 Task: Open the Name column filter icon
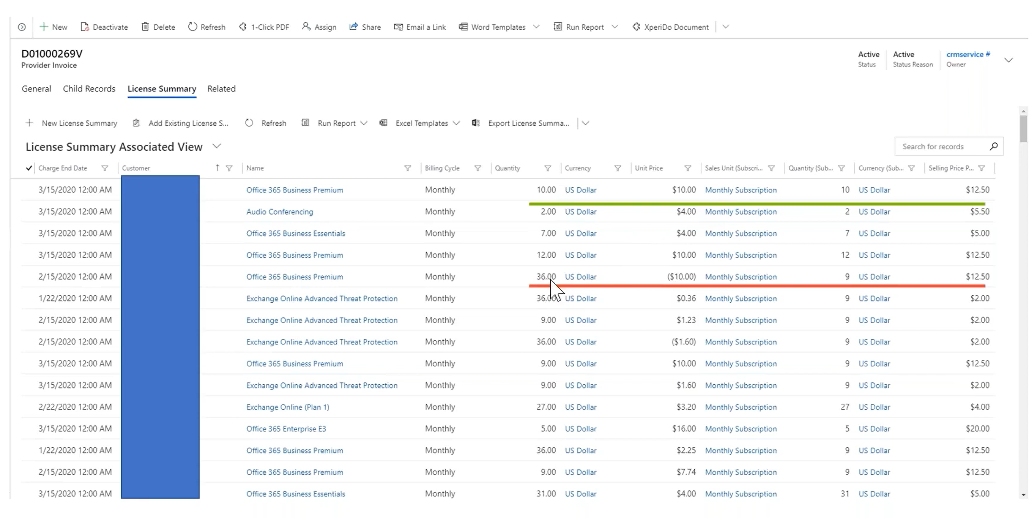(407, 168)
